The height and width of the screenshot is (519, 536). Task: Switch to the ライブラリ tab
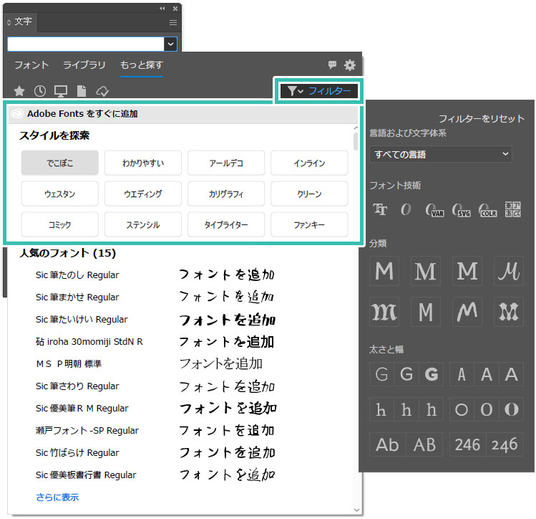coord(84,65)
